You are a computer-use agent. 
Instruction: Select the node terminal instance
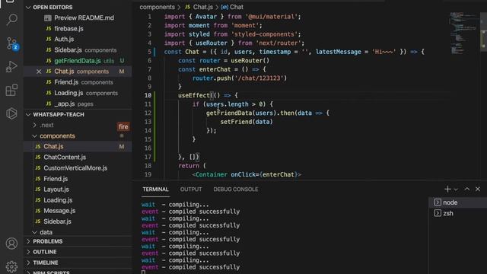pos(458,202)
